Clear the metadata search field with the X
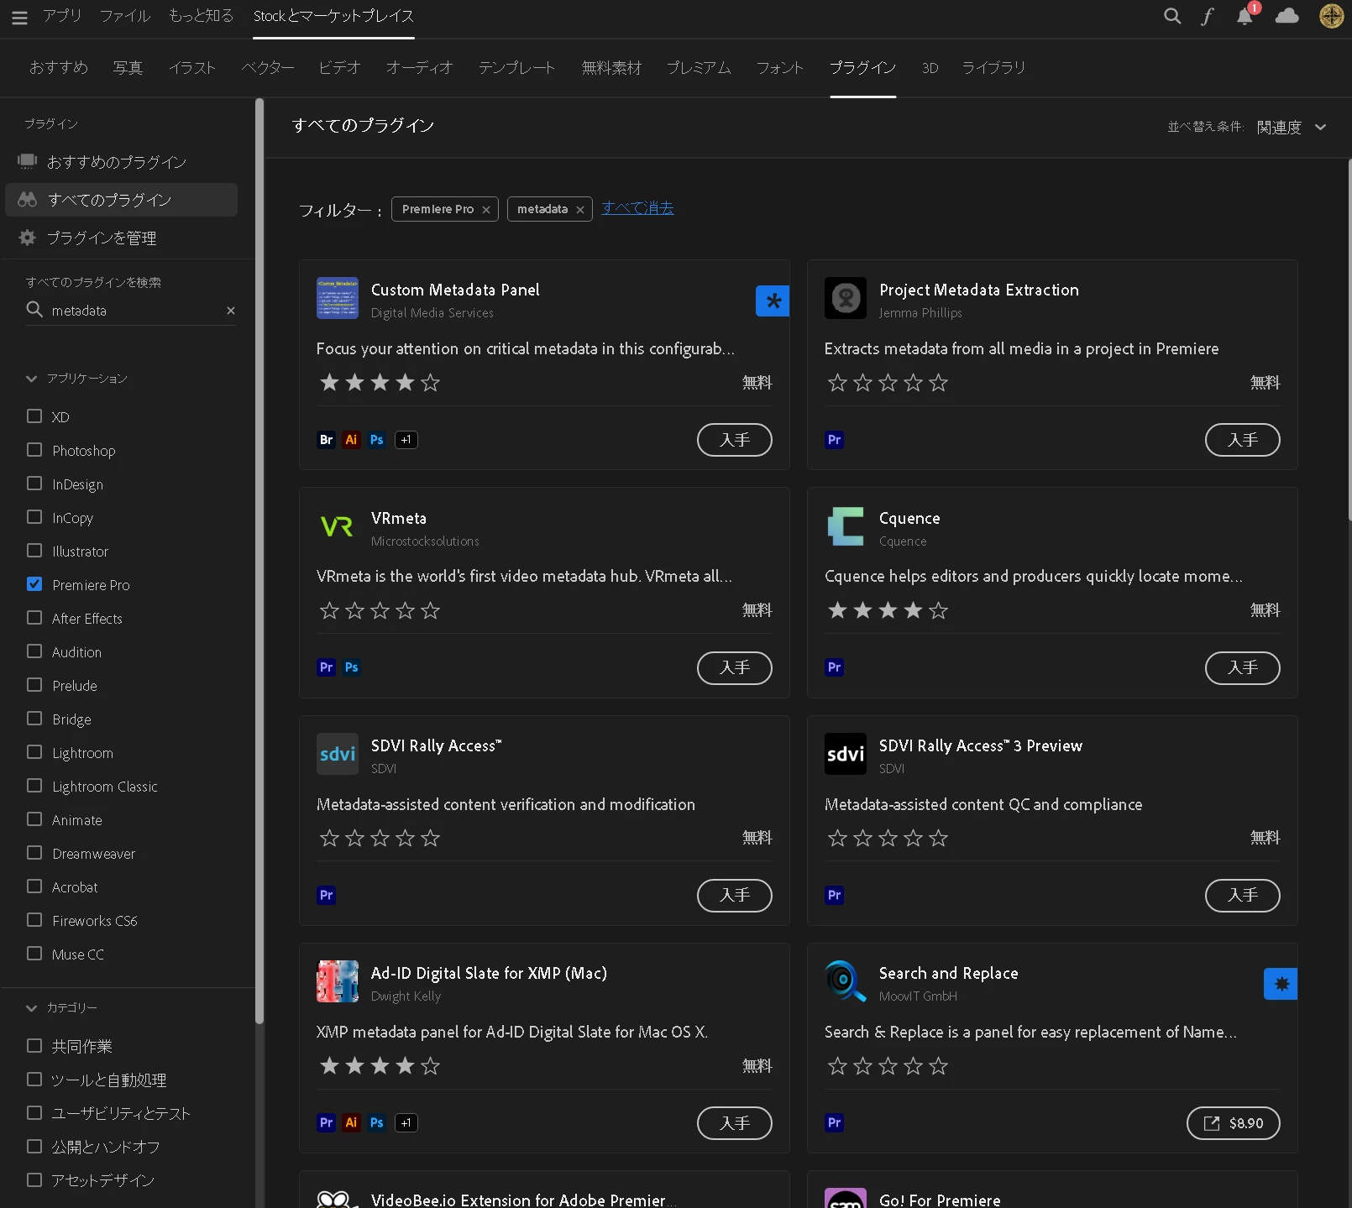The height and width of the screenshot is (1208, 1352). coord(230,311)
